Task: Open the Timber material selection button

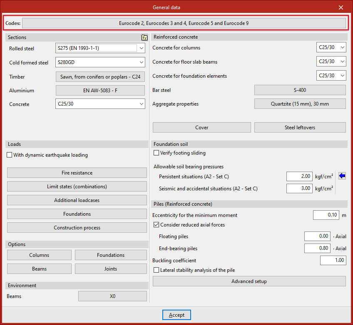Action: (100, 76)
